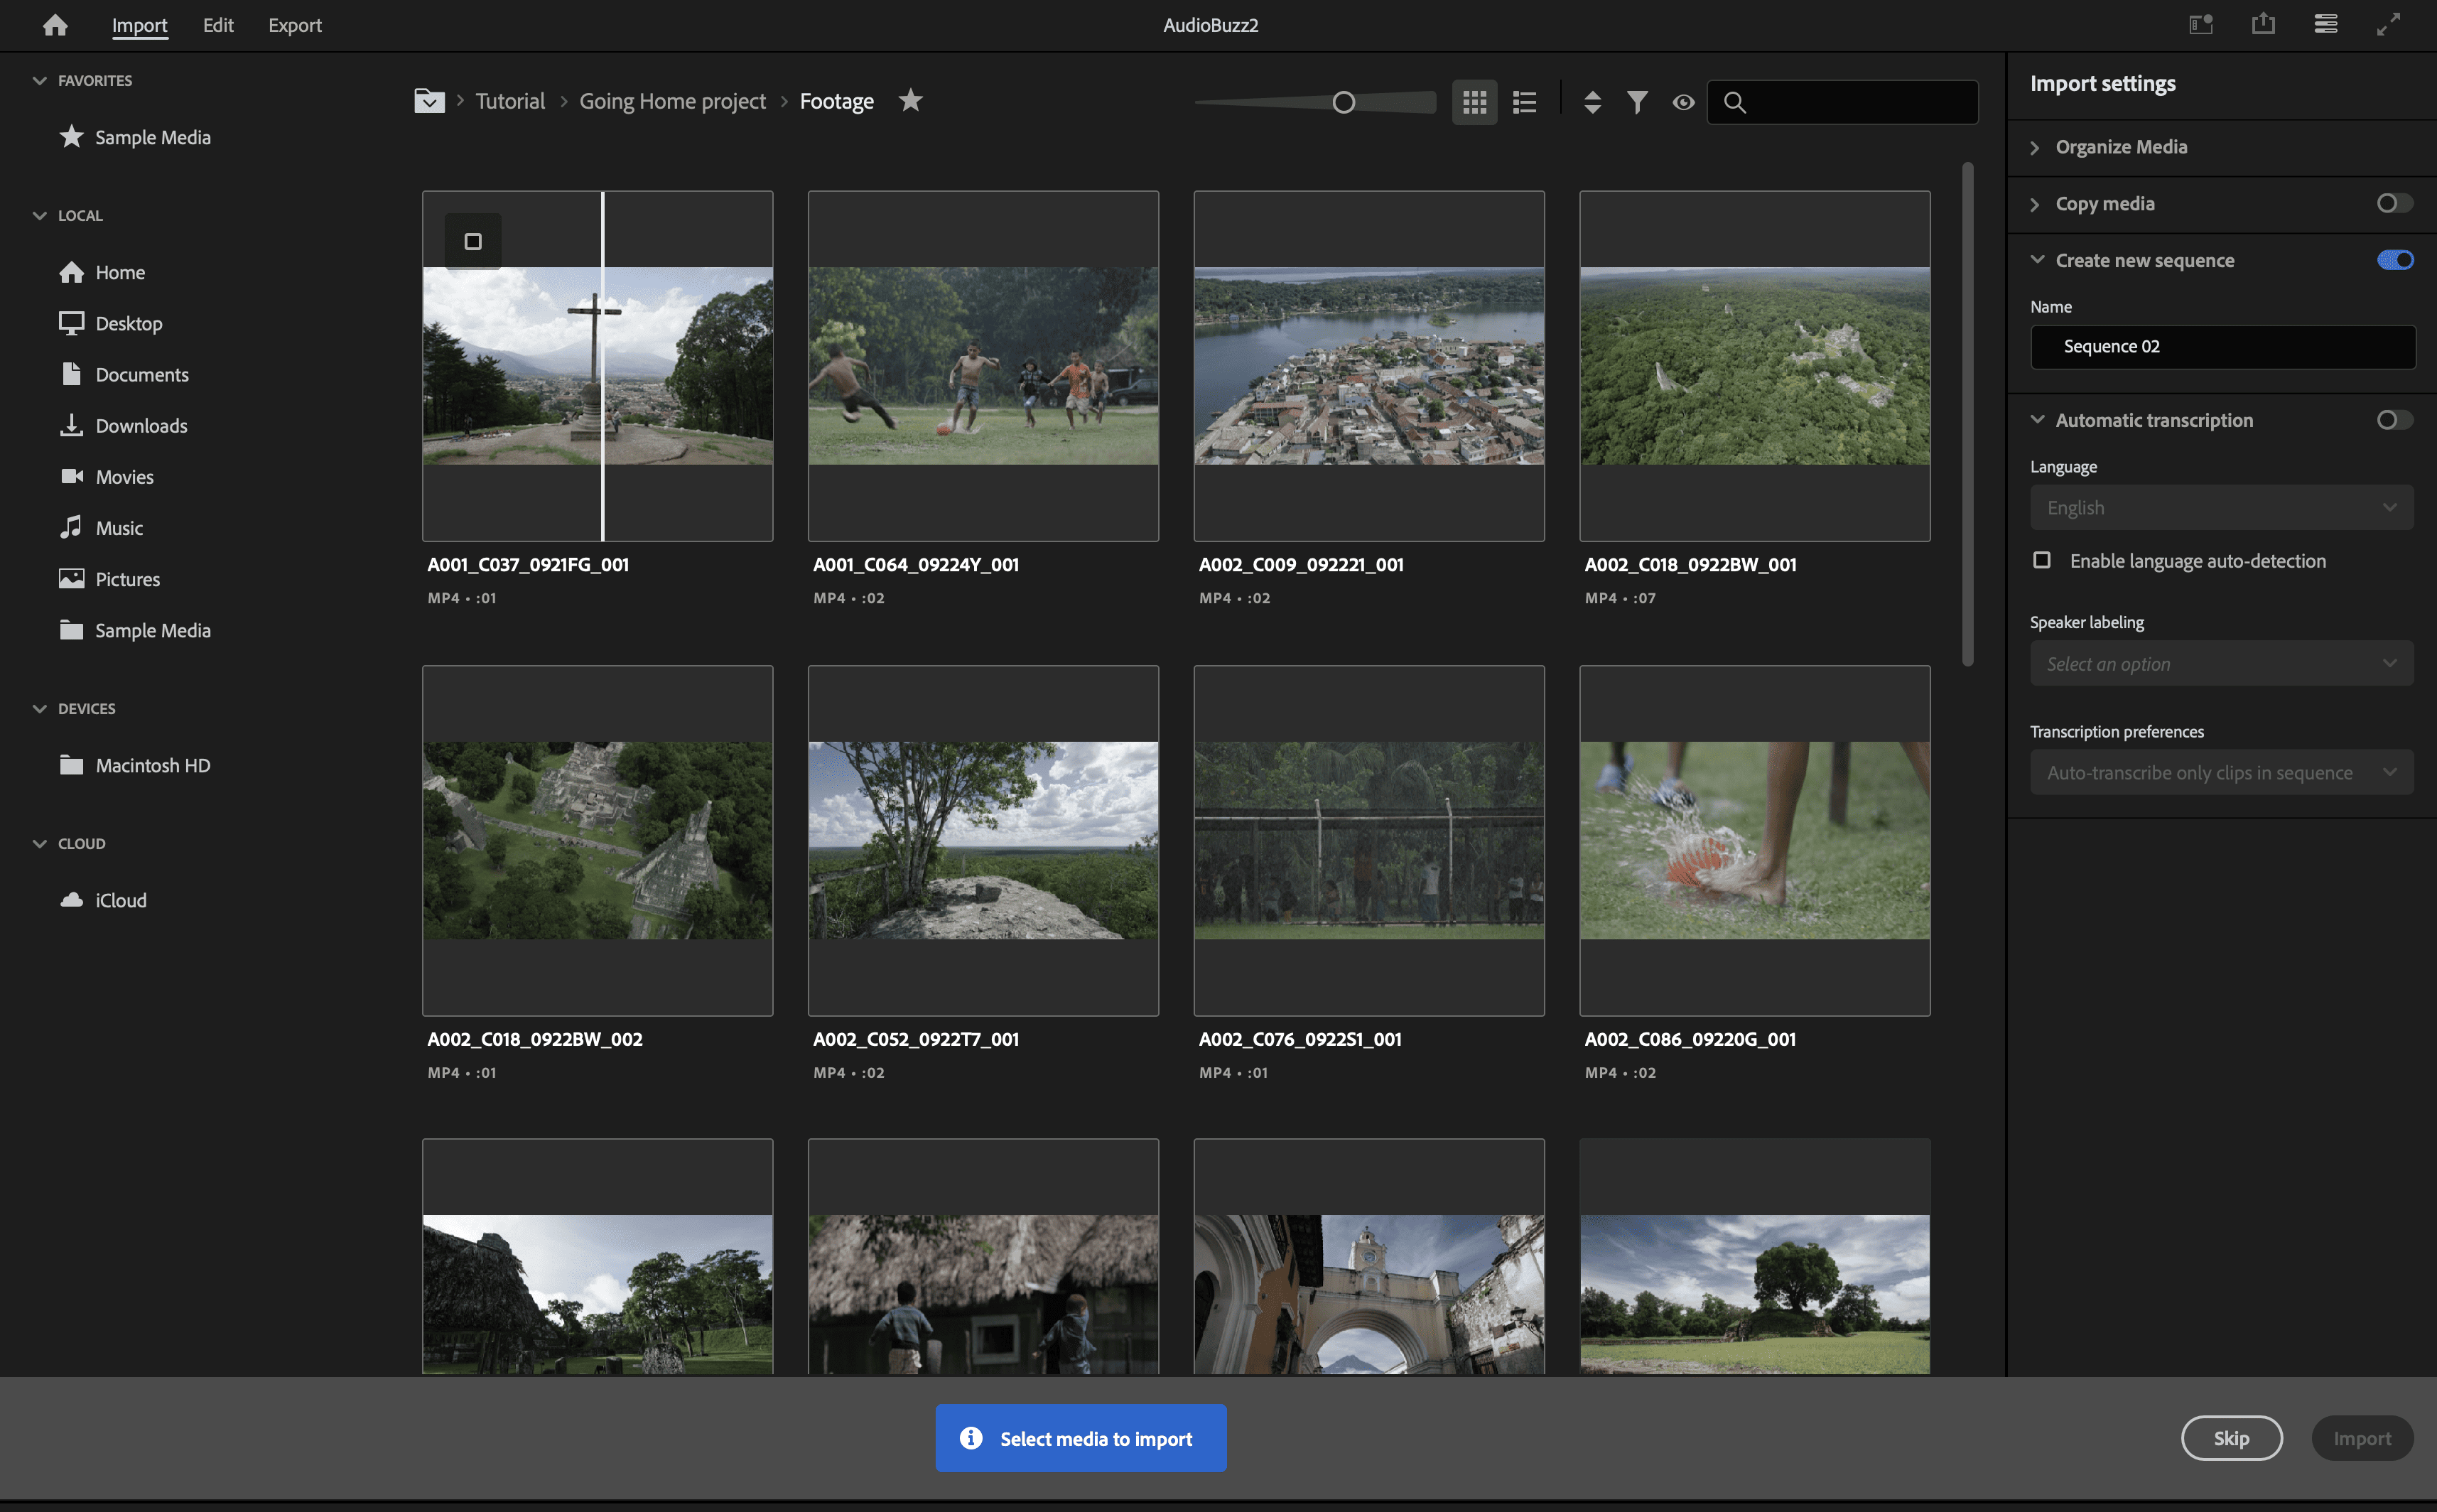Open the folder history breadcrumb icon
2437x1512 pixels.
point(429,101)
